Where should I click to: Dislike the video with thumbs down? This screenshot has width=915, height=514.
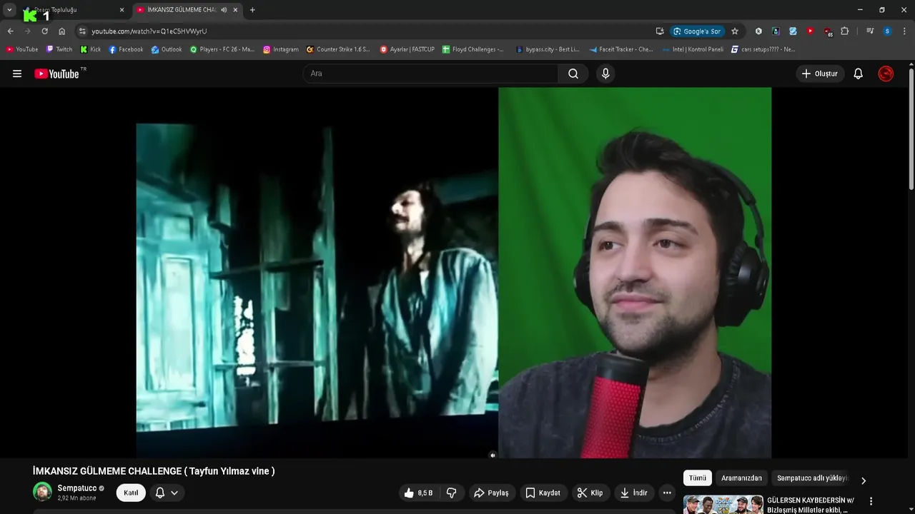(x=452, y=493)
